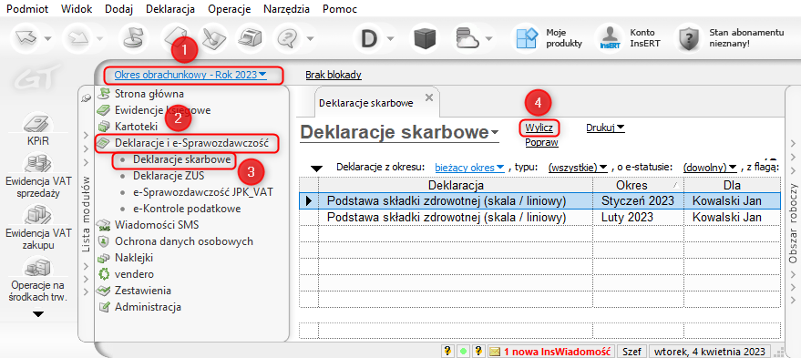This screenshot has width=801, height=358.
Task: Click the back navigation arrow icon
Action: point(26,37)
